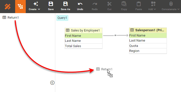
Task: Click the orange Style Studio logo icon
Action: pos(8,7)
